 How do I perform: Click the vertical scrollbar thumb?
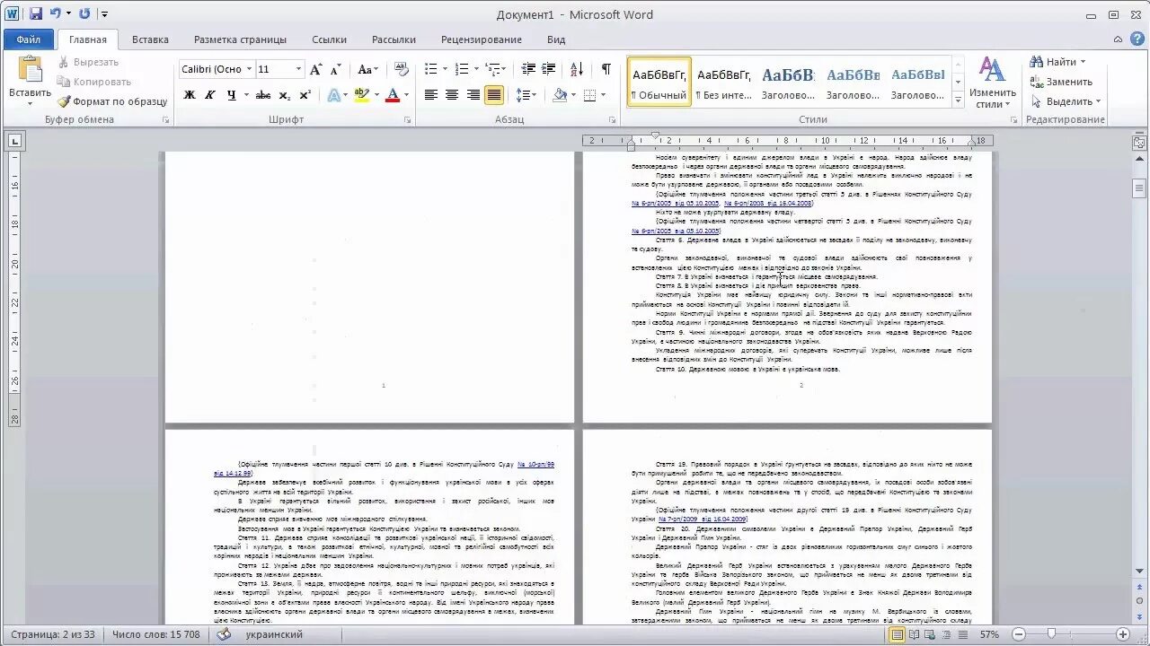1139,188
